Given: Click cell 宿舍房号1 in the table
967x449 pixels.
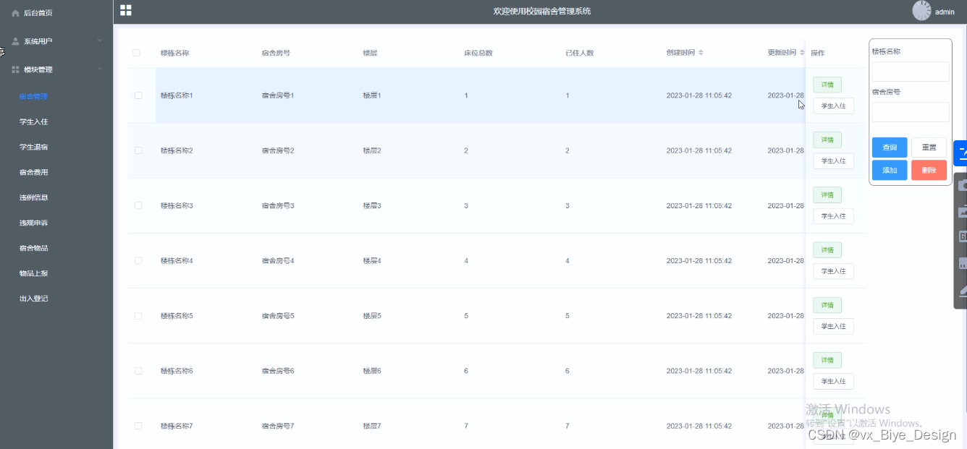Looking at the screenshot, I should 278,95.
